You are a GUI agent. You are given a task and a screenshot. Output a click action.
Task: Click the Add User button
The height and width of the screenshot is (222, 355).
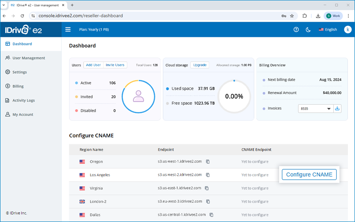click(93, 65)
